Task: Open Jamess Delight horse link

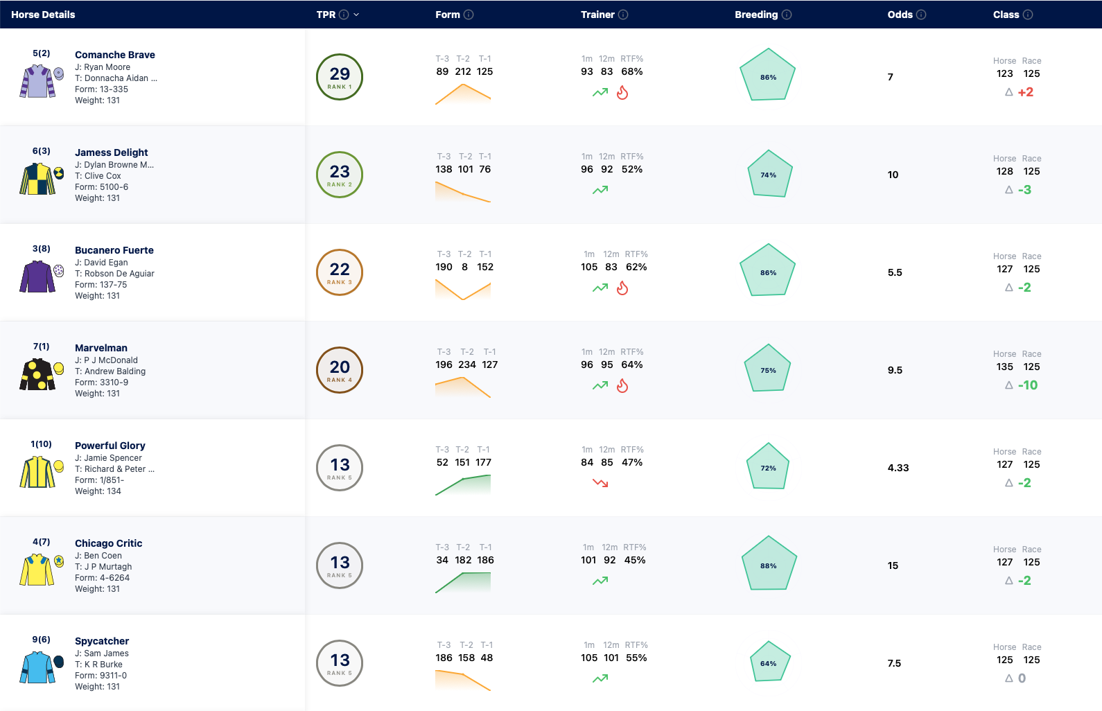Action: [112, 152]
